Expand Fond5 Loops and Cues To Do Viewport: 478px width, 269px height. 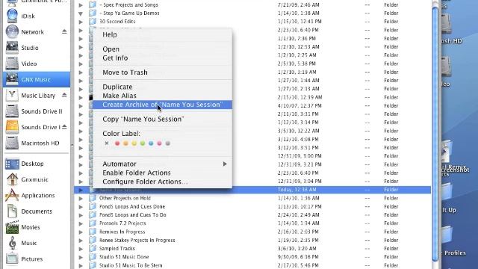click(81, 215)
